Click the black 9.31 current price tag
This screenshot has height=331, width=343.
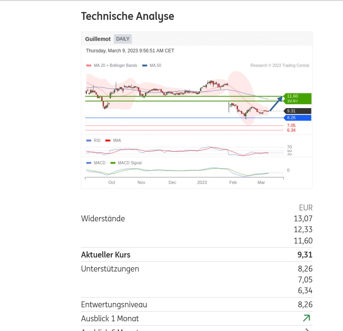click(298, 111)
